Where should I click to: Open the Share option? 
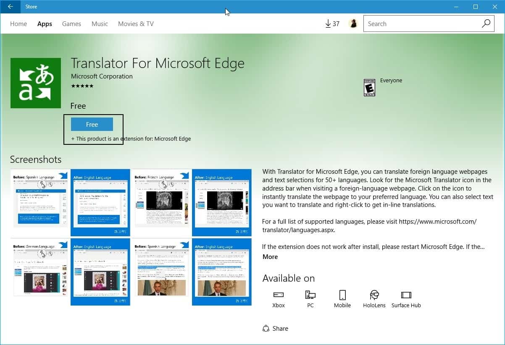click(275, 328)
